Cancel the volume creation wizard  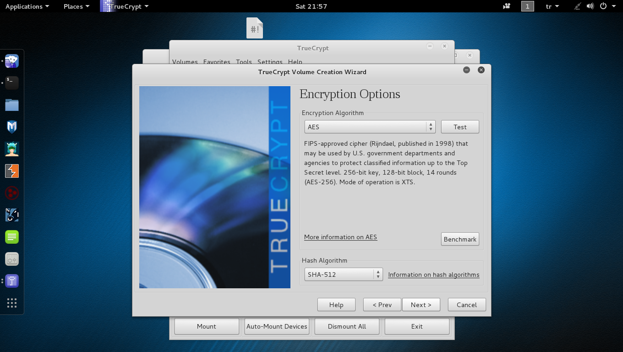tap(467, 305)
